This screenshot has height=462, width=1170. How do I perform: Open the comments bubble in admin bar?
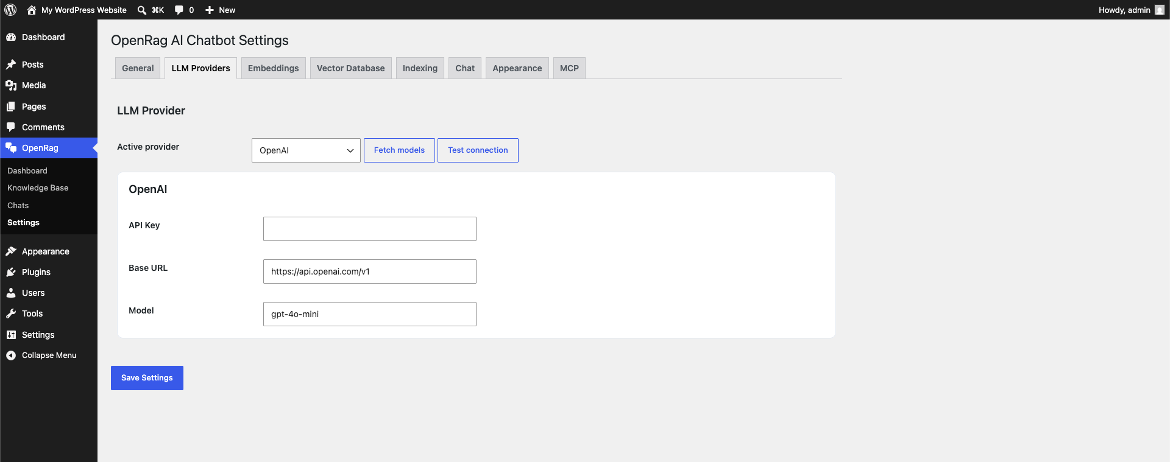(x=179, y=10)
